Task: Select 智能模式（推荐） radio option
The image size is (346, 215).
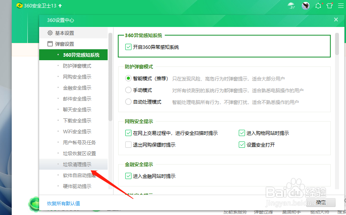Action: click(128, 78)
